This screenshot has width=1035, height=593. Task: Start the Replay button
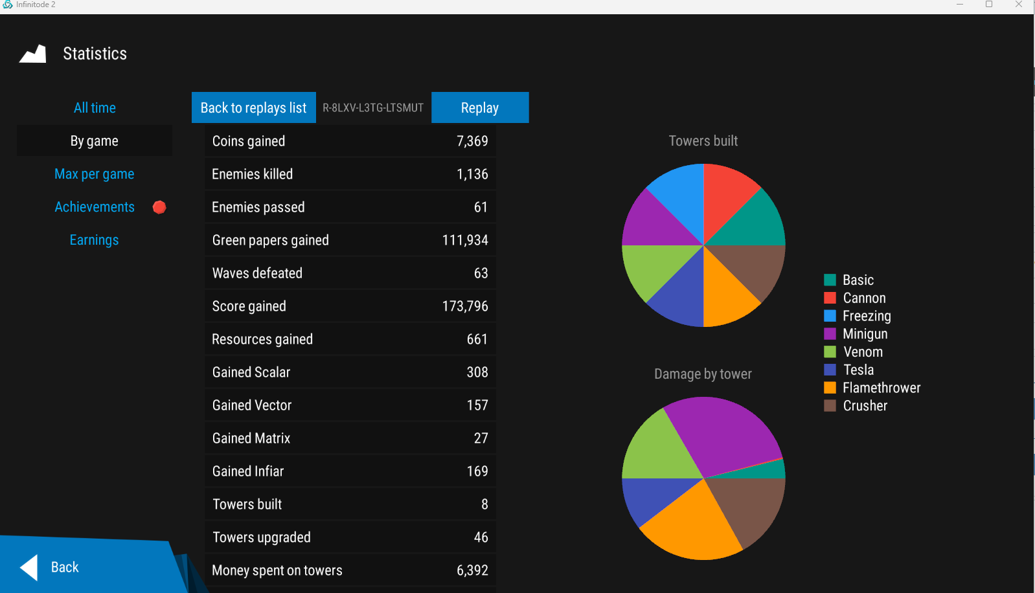pos(480,108)
